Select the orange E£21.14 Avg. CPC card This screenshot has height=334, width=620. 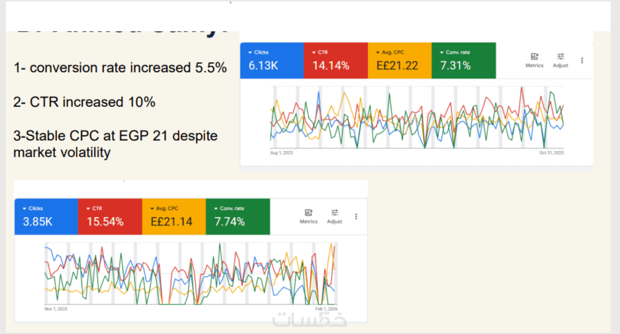(x=174, y=216)
